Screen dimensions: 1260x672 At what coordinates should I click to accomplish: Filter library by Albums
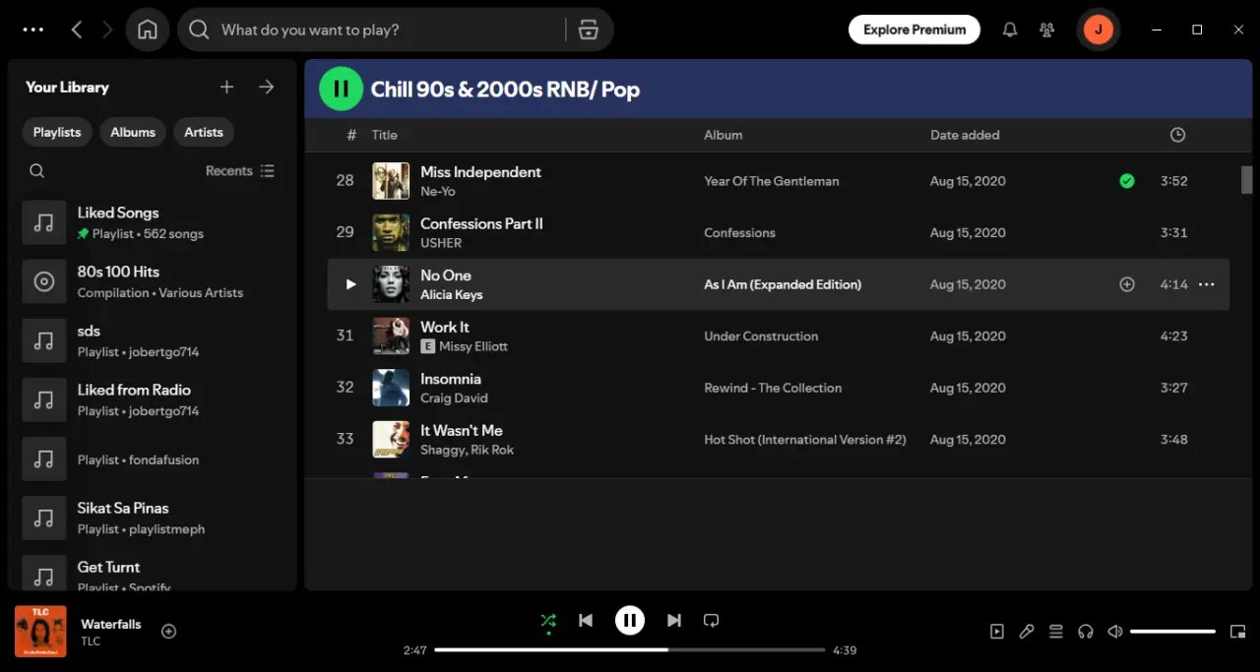(133, 132)
